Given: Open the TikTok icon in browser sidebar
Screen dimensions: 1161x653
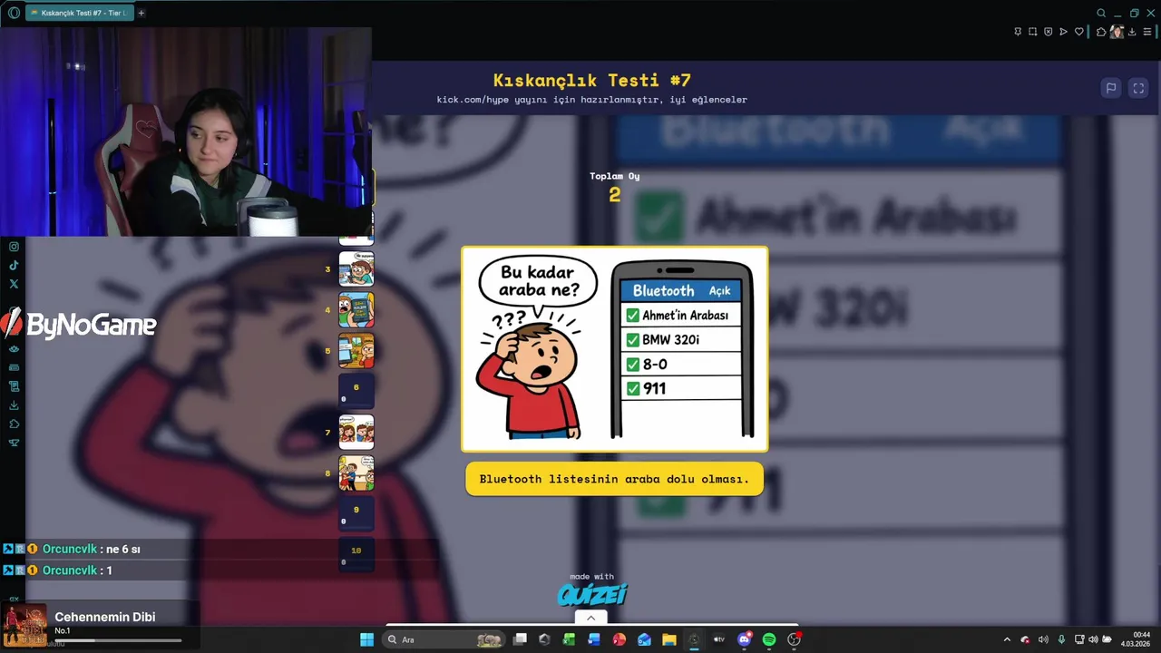Looking at the screenshot, I should coord(14,266).
